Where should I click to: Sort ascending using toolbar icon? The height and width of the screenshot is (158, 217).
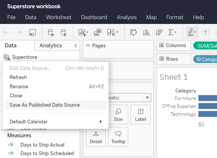point(146,32)
